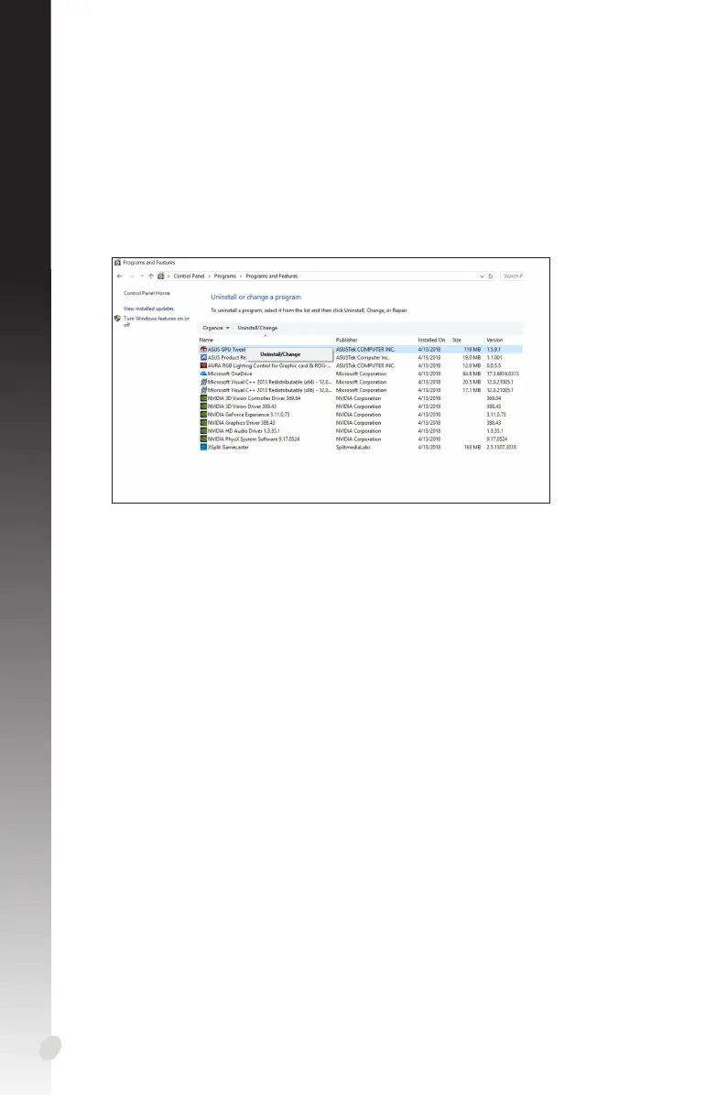
Task: Click version 17.3.6816.0313 of OneDrive
Action: 503,374
